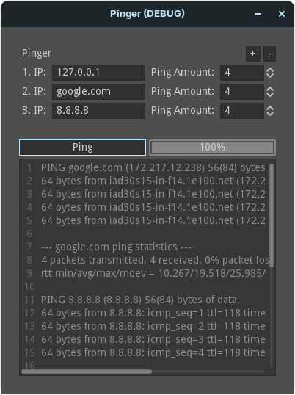Decrease Ping Amount for 127.0.0.1 using down arrow
Viewport: 295px width, 395px height.
(270, 76)
